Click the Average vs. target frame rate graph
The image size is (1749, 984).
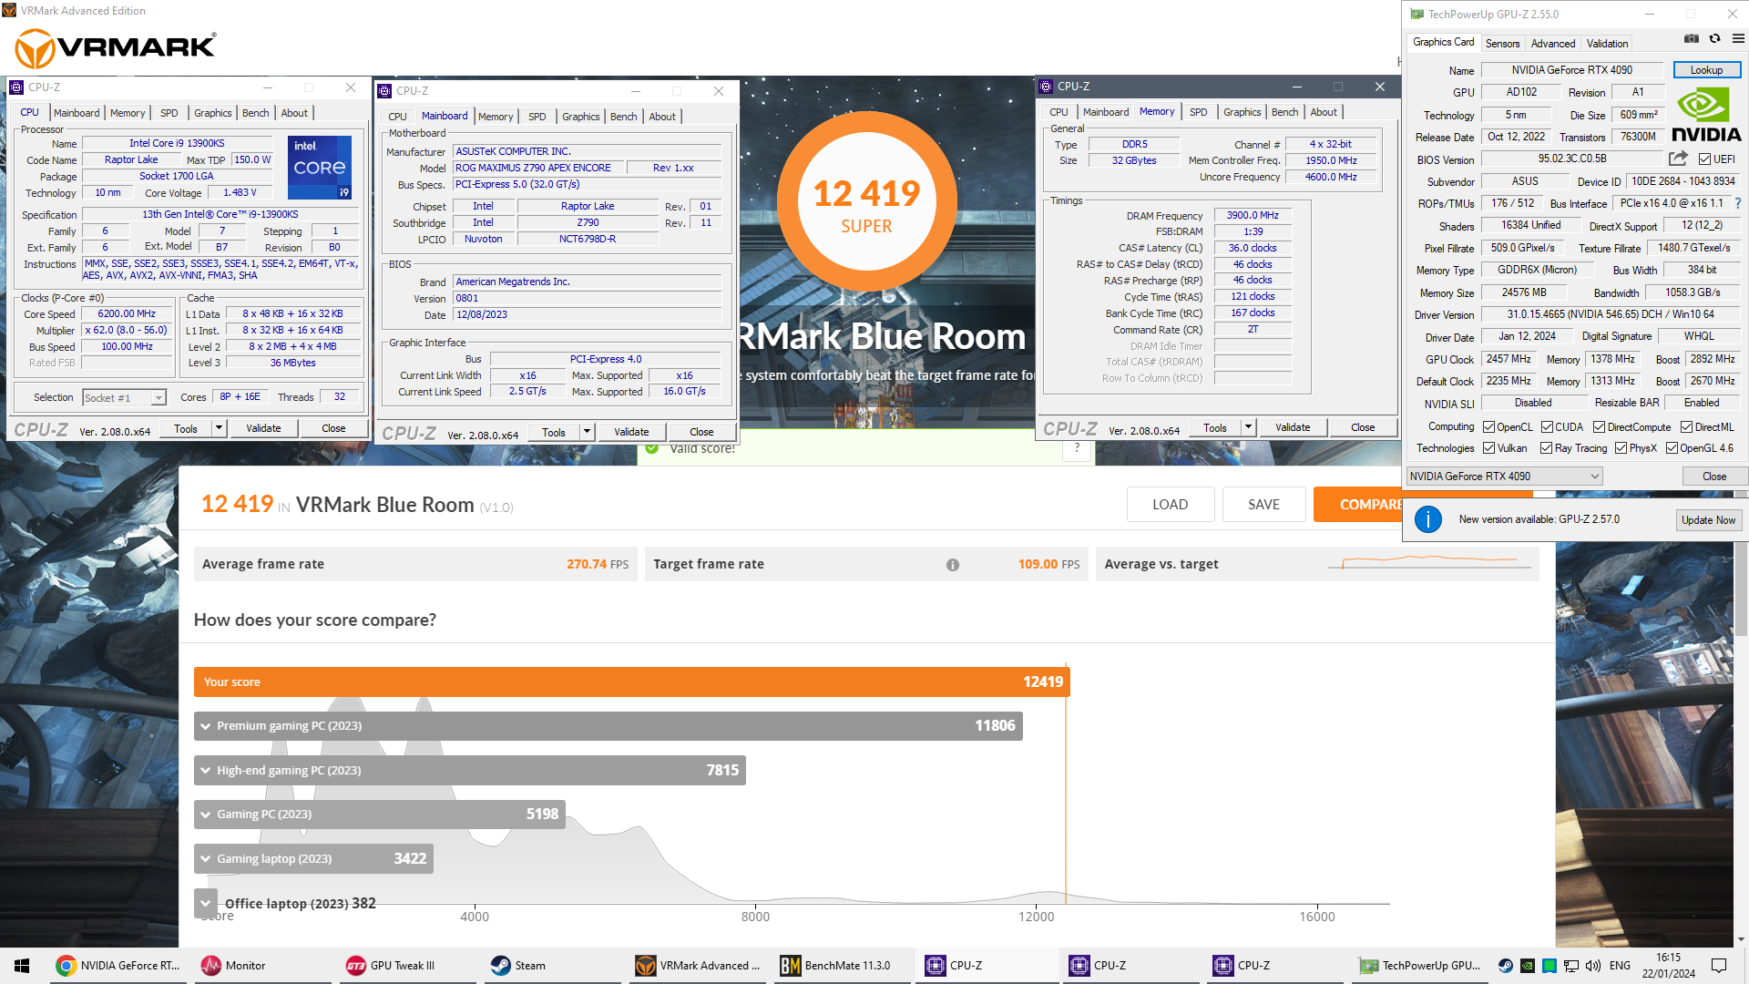[1429, 563]
